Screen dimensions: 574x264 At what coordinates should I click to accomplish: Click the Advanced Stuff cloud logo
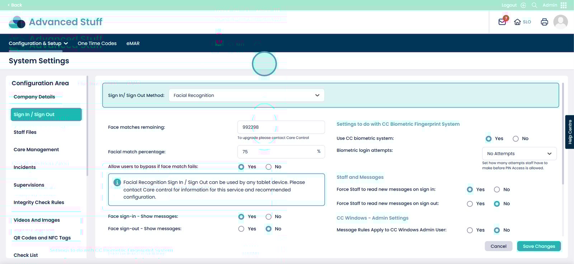[17, 22]
